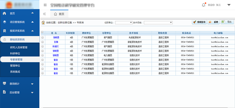The width and height of the screenshot is (235, 108).
Task: Click the 后台管理 file icon
Action: (x=4, y=92)
